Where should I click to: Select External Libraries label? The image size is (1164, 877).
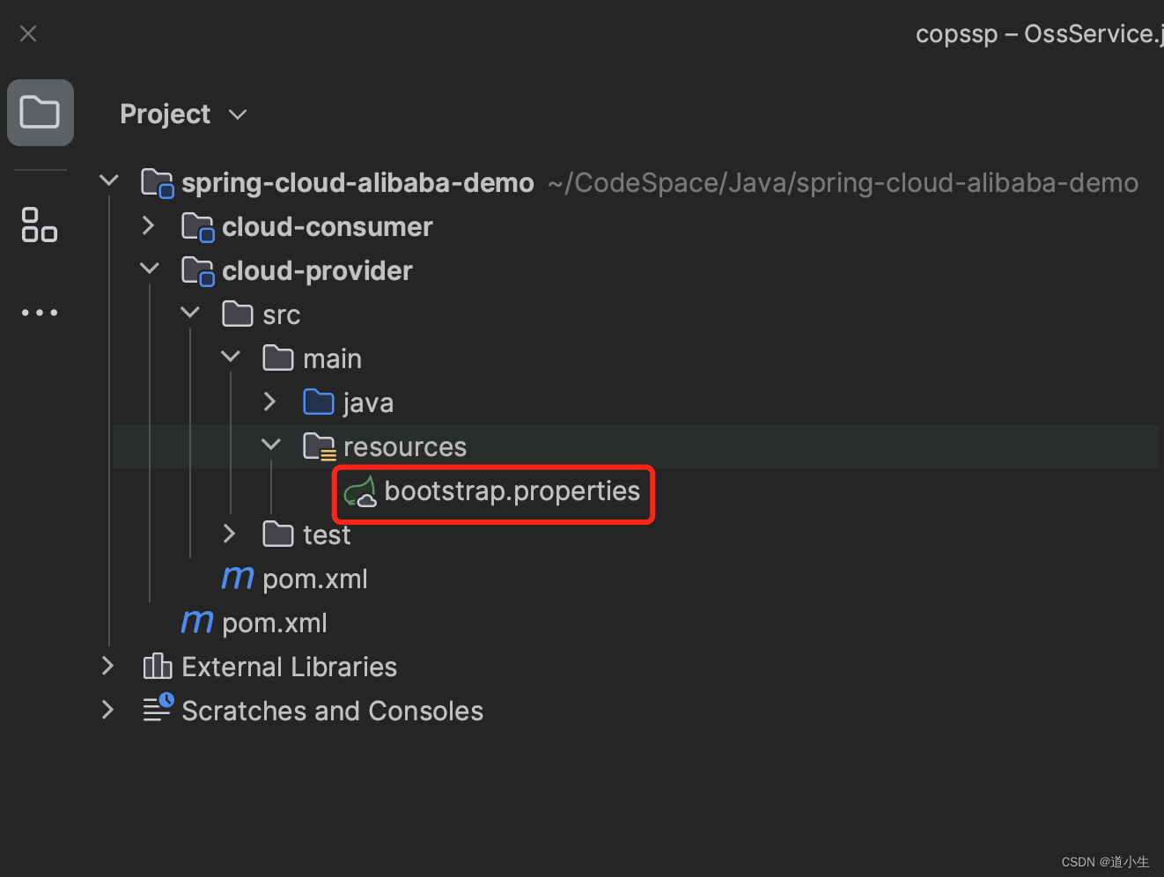(x=290, y=667)
